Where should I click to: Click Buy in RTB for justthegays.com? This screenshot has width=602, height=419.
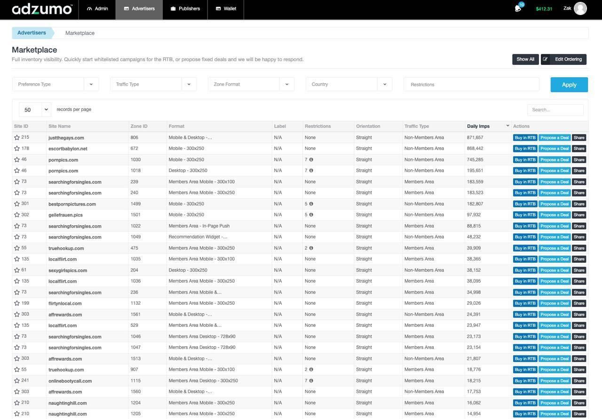525,138
